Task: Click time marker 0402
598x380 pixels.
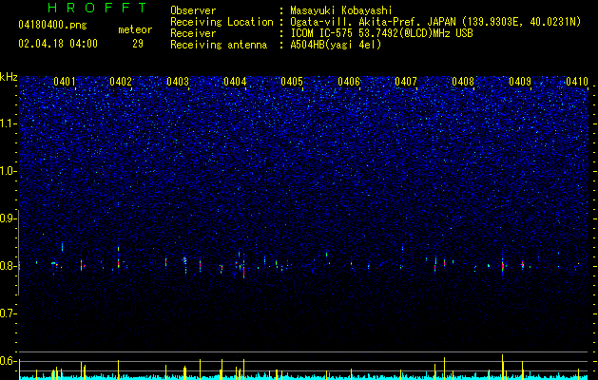Action: tap(121, 82)
